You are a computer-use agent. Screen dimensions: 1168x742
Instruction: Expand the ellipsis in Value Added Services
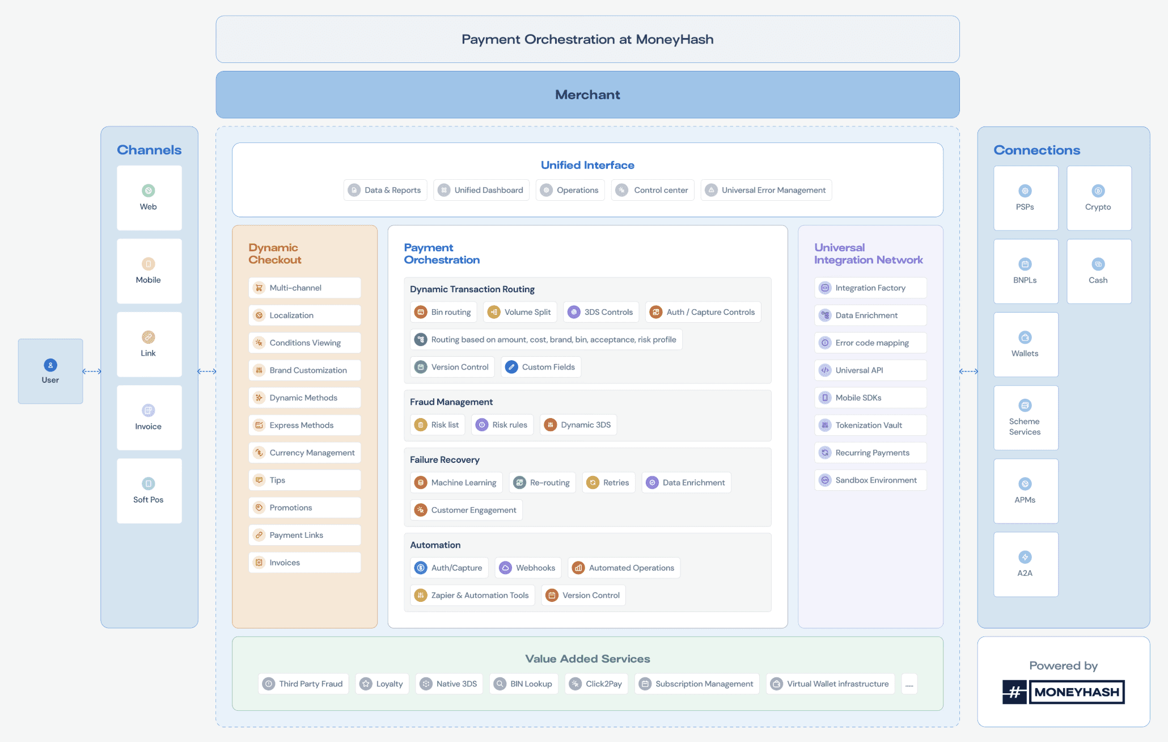click(909, 684)
